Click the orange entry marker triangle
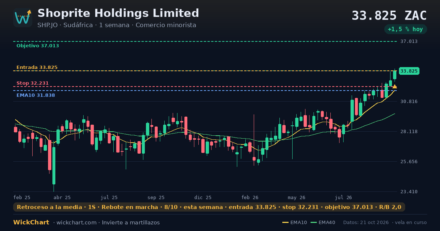 [395, 87]
